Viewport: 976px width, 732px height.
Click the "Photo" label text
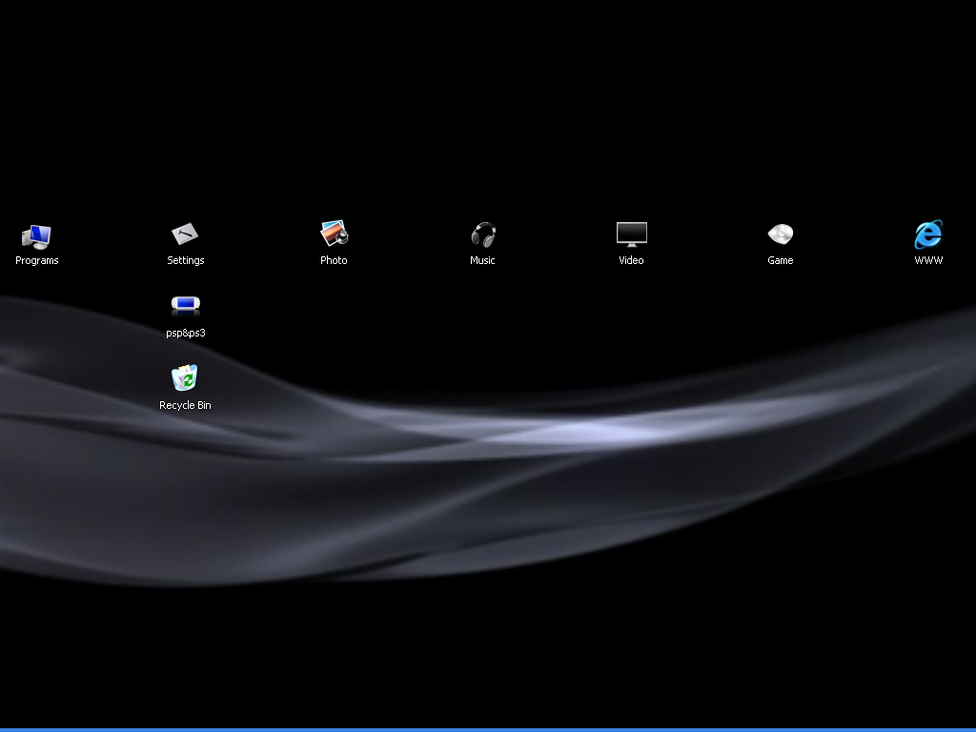tap(334, 260)
